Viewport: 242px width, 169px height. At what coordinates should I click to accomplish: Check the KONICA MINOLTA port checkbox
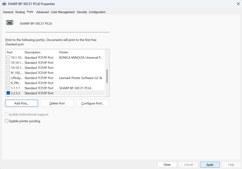pos(8,57)
